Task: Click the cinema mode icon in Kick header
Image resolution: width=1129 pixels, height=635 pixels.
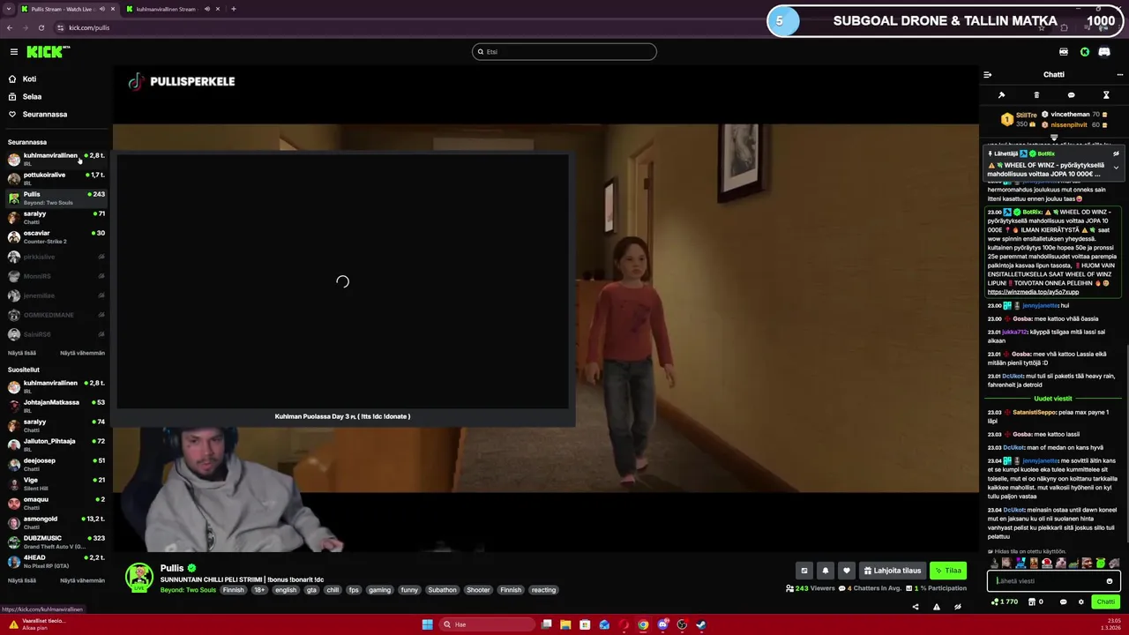Action: point(1064,52)
